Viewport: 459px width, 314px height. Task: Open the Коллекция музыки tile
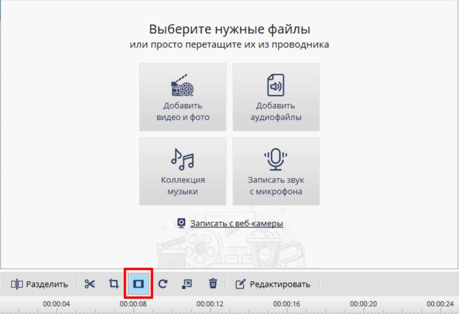(x=183, y=172)
